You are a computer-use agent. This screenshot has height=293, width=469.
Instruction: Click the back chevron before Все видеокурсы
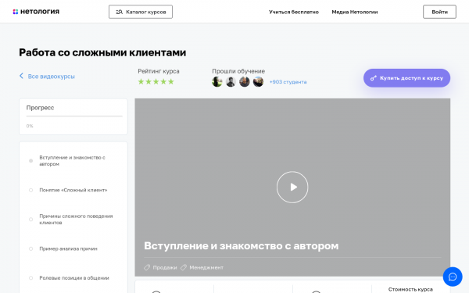click(21, 76)
